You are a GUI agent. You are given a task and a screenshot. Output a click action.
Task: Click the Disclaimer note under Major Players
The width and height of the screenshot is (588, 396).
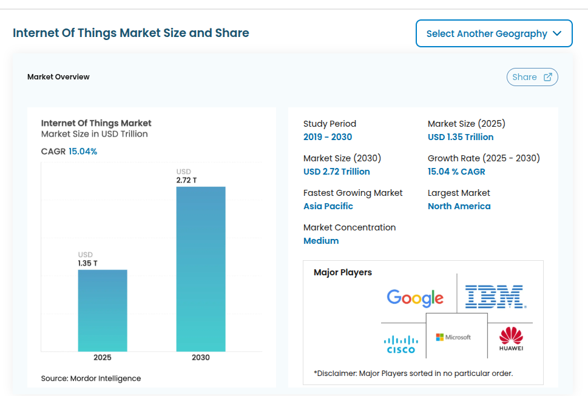point(413,374)
